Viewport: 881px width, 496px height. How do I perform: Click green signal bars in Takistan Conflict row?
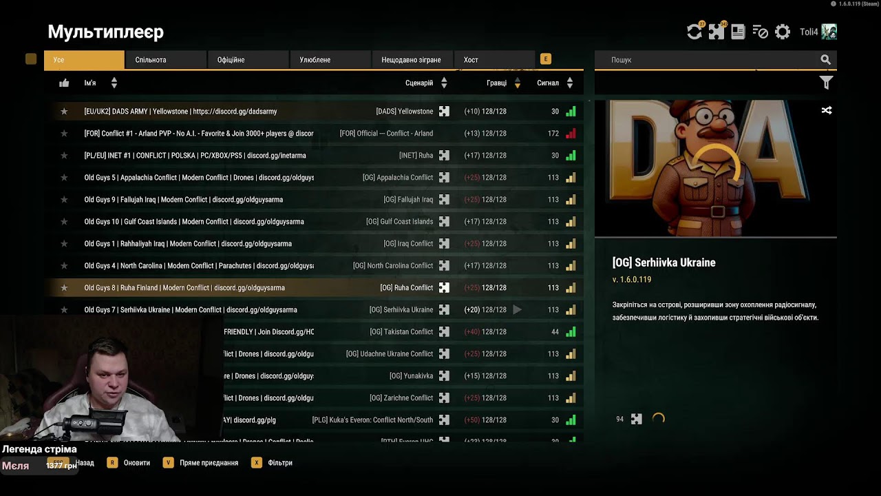tap(571, 332)
